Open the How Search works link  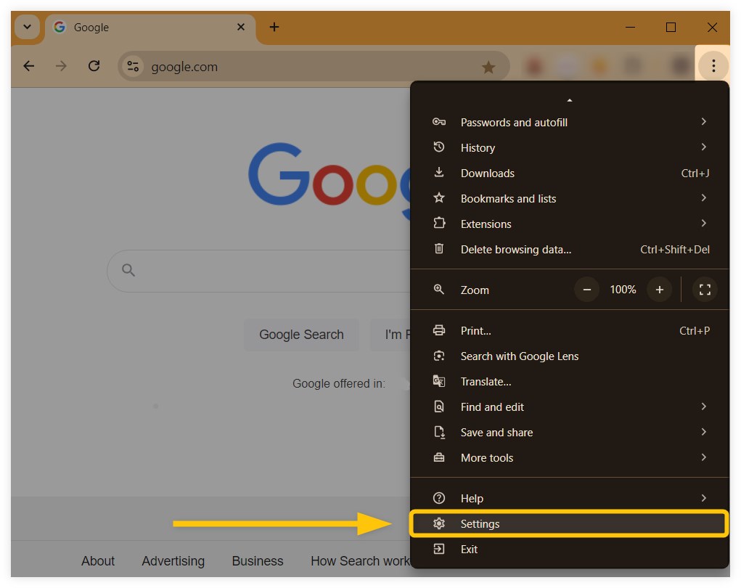pos(360,561)
